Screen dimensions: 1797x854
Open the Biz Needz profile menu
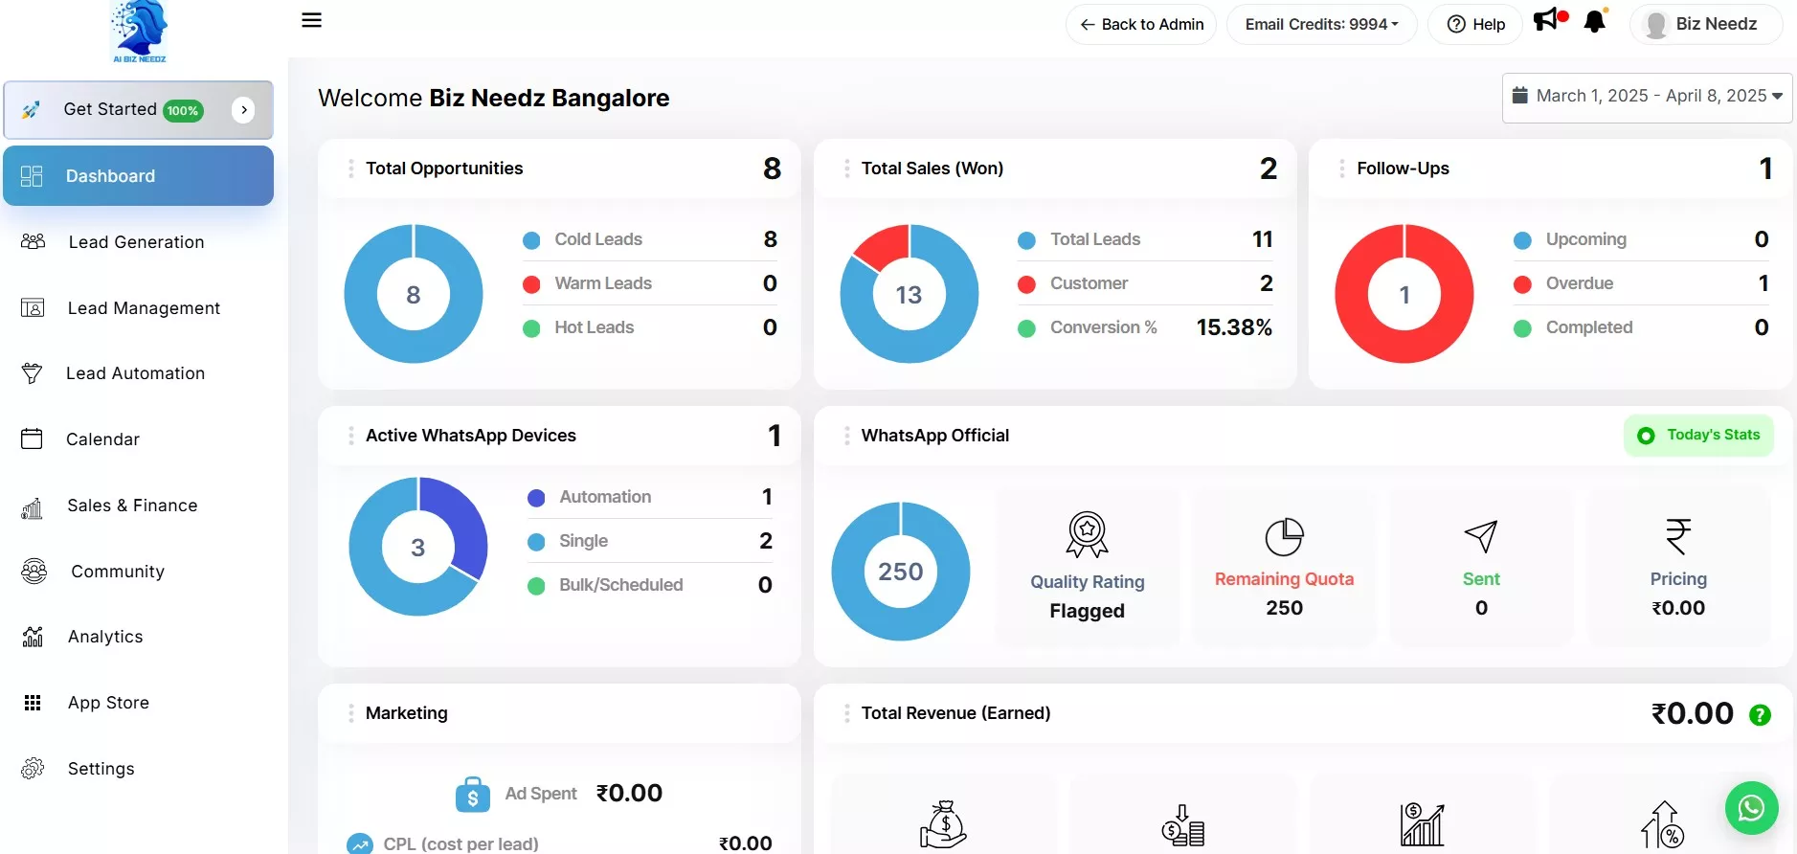pyautogui.click(x=1705, y=24)
